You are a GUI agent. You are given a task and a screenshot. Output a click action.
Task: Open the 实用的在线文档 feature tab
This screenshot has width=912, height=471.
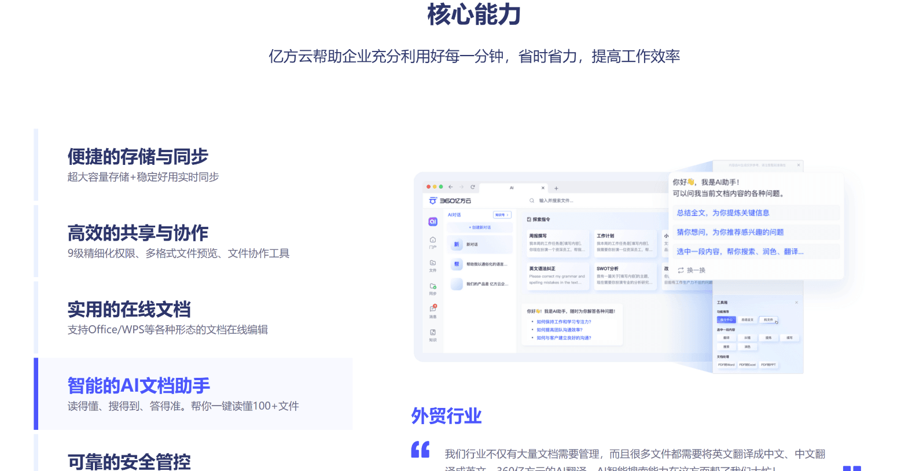[x=193, y=318]
